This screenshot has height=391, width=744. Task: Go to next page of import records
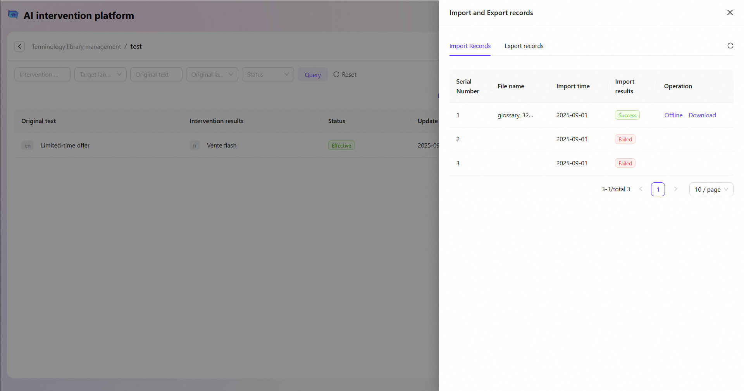675,189
